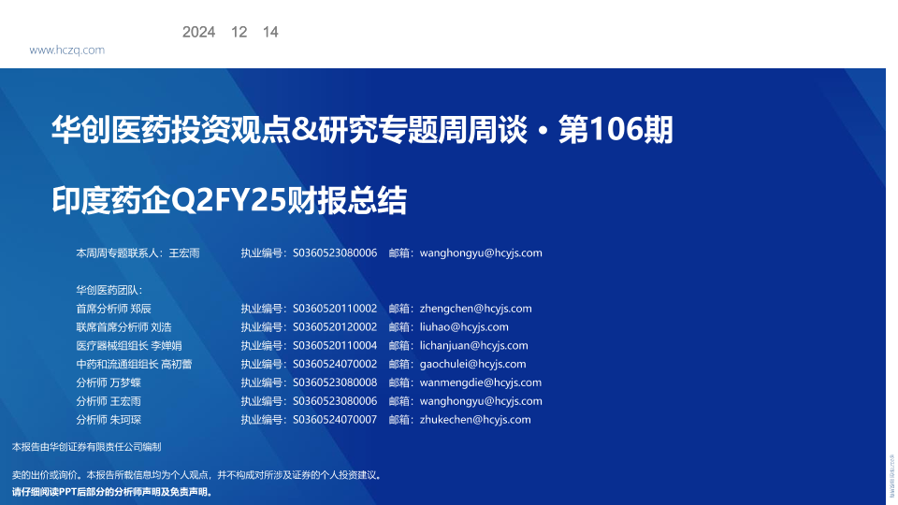Select license number S0360520110002

(x=335, y=309)
